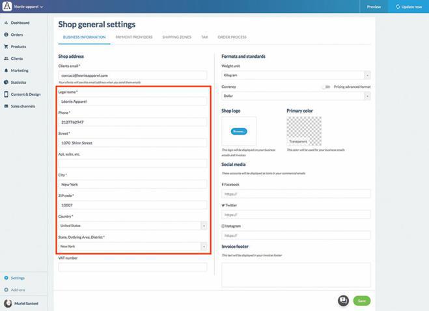Open the chat support bubble icon
Image resolution: width=429 pixels, height=311 pixels.
[343, 301]
